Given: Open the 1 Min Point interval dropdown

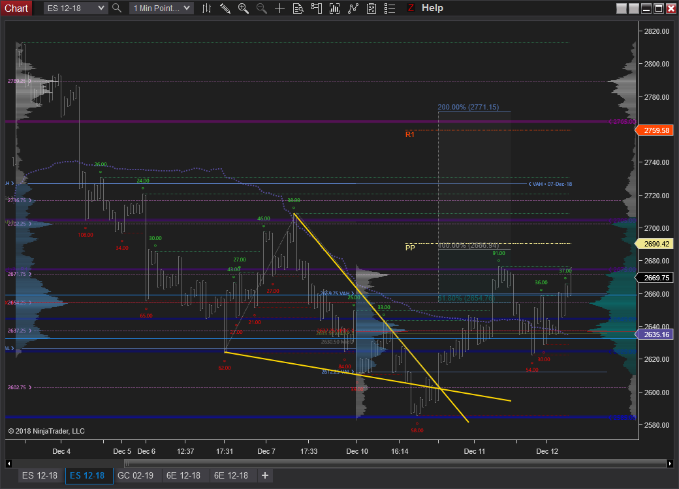Looking at the screenshot, I should pos(161,8).
